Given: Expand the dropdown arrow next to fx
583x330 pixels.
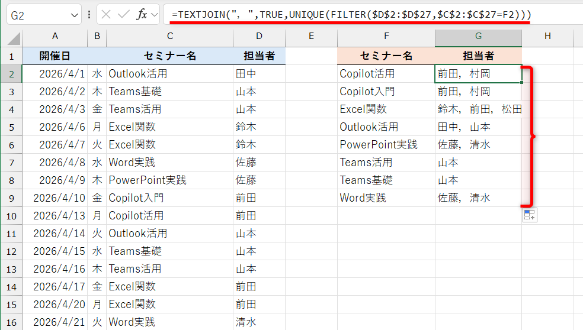Looking at the screenshot, I should 155,15.
